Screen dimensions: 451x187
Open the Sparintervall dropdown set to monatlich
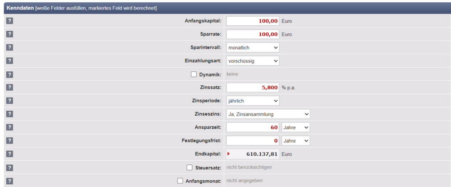click(x=253, y=47)
